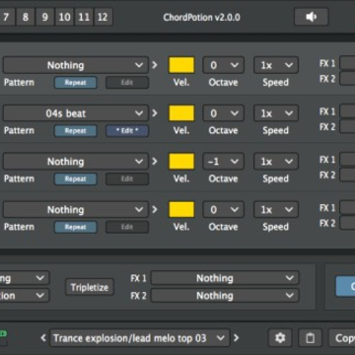Toggle Repeat for the 04s beat pattern

[x=75, y=131]
